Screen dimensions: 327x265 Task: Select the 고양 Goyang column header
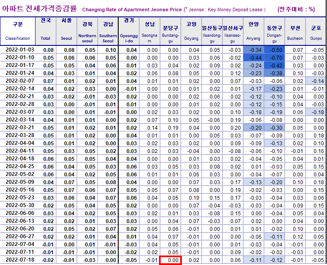[x=191, y=31]
